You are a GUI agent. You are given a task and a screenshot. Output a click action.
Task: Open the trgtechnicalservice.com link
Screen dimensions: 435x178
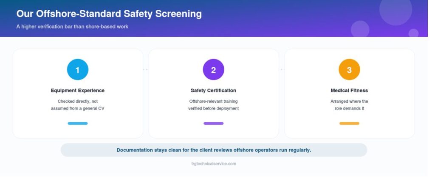coord(214,164)
